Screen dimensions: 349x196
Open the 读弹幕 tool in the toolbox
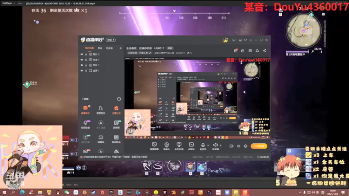(116, 125)
